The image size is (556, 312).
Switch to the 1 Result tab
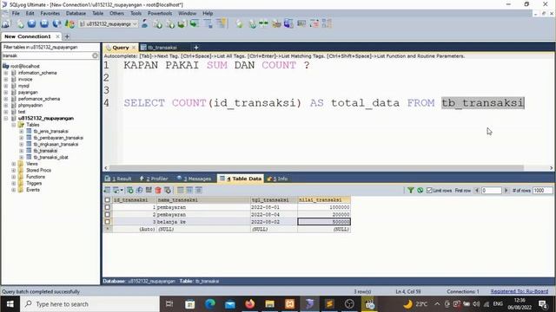118,179
